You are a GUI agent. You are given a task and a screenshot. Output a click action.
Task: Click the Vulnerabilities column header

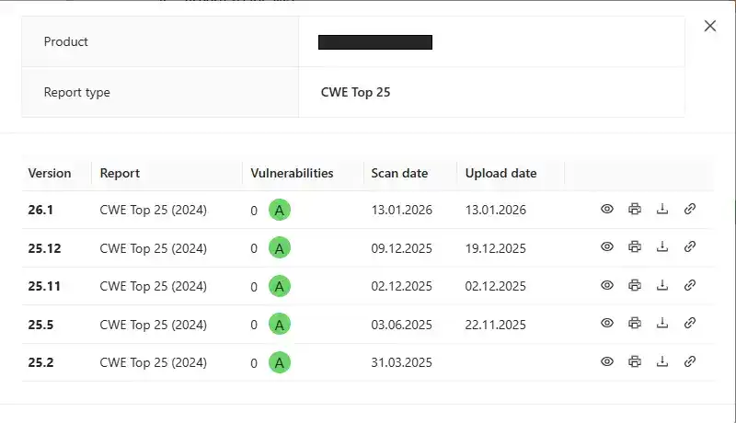pos(292,173)
